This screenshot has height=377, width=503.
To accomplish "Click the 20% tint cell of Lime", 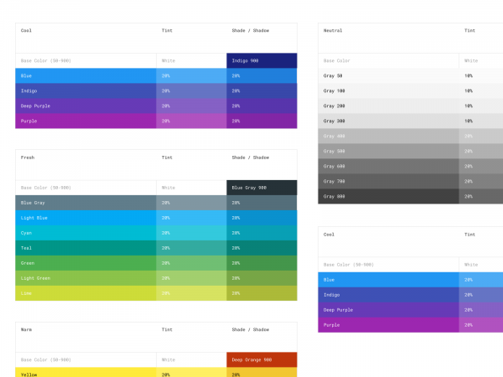I will coord(191,293).
